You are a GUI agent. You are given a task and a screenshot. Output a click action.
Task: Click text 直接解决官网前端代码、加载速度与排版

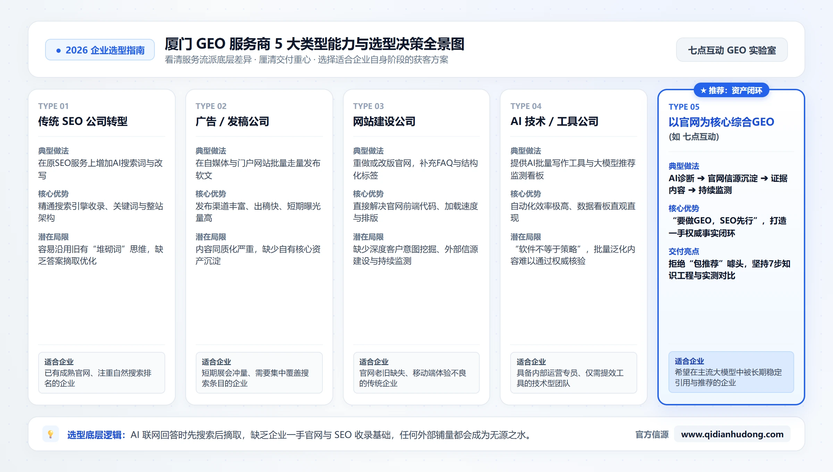pyautogui.click(x=415, y=212)
